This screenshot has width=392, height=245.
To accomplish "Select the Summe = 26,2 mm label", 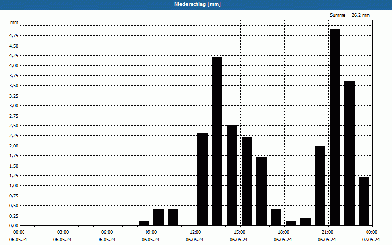I will click(x=350, y=15).
